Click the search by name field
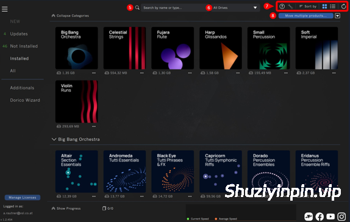The height and width of the screenshot is (222, 350). coord(175,8)
